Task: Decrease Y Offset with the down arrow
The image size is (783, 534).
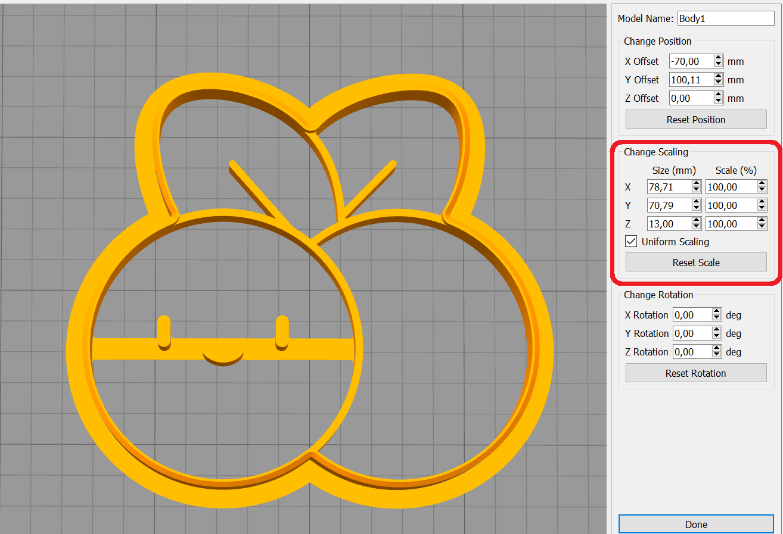Action: point(719,83)
